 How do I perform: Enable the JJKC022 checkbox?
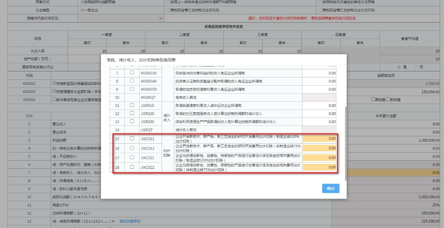point(132,167)
